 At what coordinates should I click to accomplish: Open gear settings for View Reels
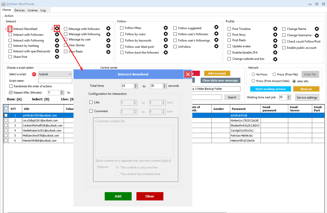click(x=108, y=52)
